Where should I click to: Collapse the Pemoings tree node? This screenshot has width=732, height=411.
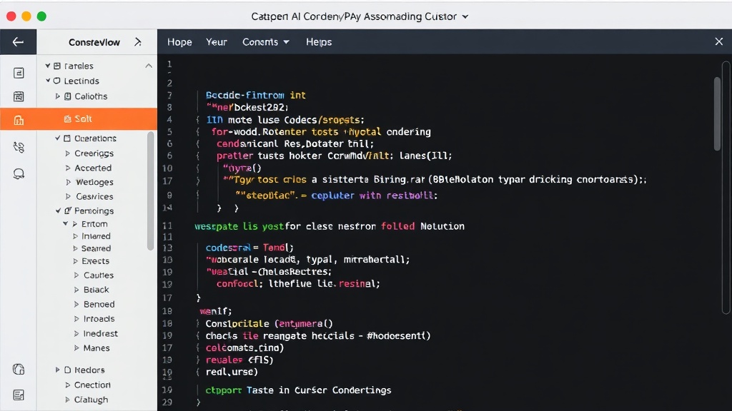coord(58,210)
